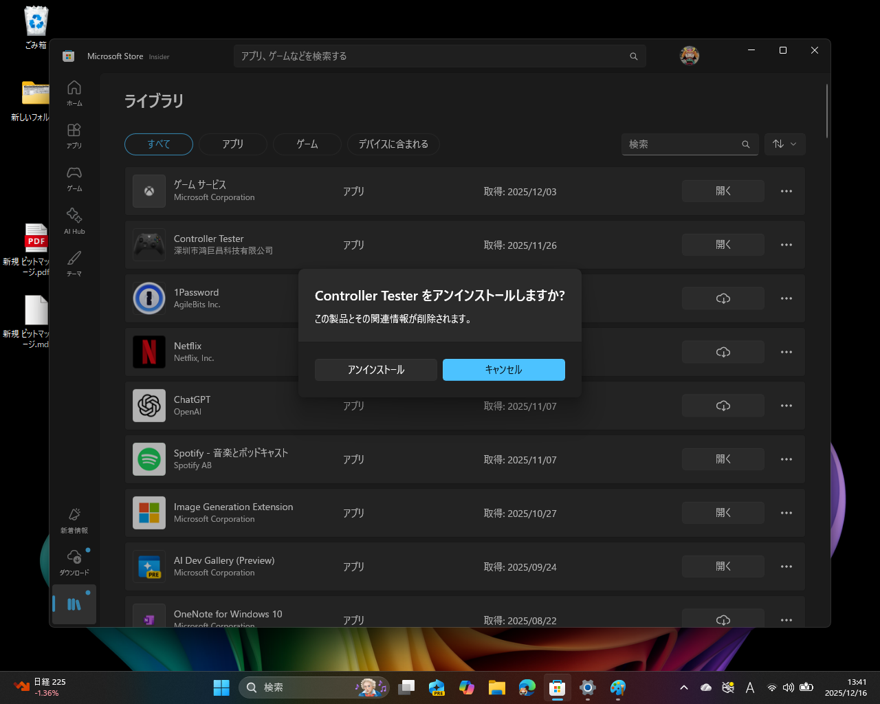Click the cloud install icon for 1Password
Screen dimensions: 880x704
[723, 298]
